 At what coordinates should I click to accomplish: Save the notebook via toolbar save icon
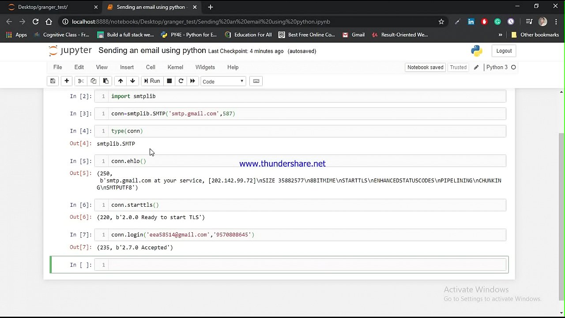tap(53, 81)
